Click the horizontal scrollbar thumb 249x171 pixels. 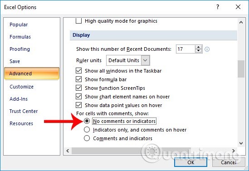(131, 151)
